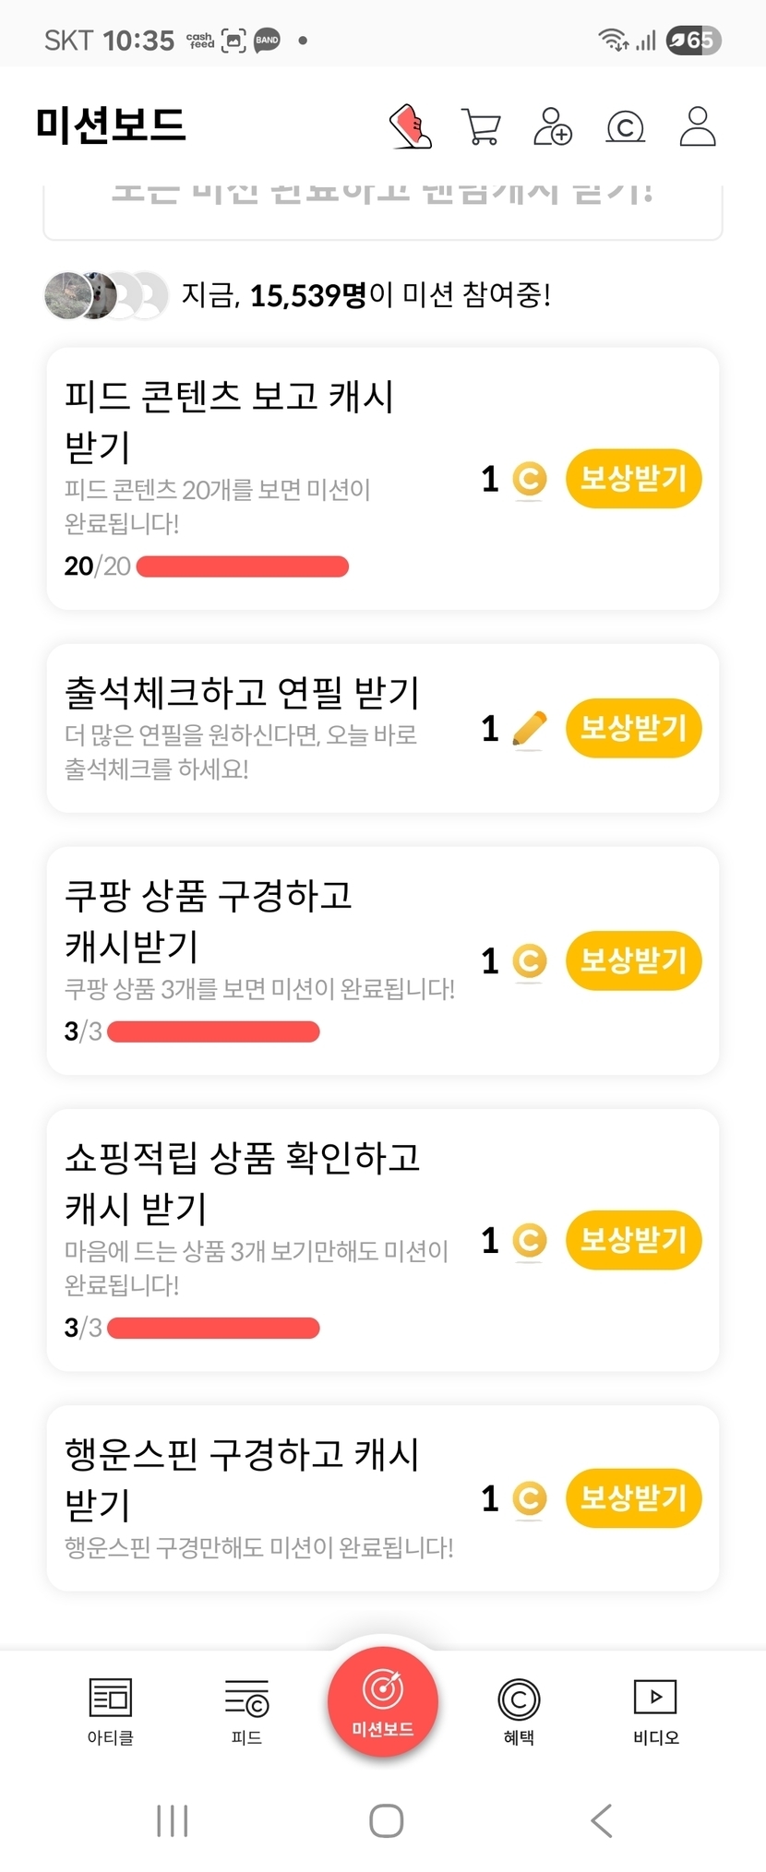Tap the gold coin on feed content mission

pyautogui.click(x=530, y=479)
